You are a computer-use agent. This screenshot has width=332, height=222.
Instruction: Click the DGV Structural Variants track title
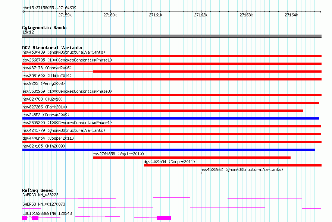[x=52, y=48]
